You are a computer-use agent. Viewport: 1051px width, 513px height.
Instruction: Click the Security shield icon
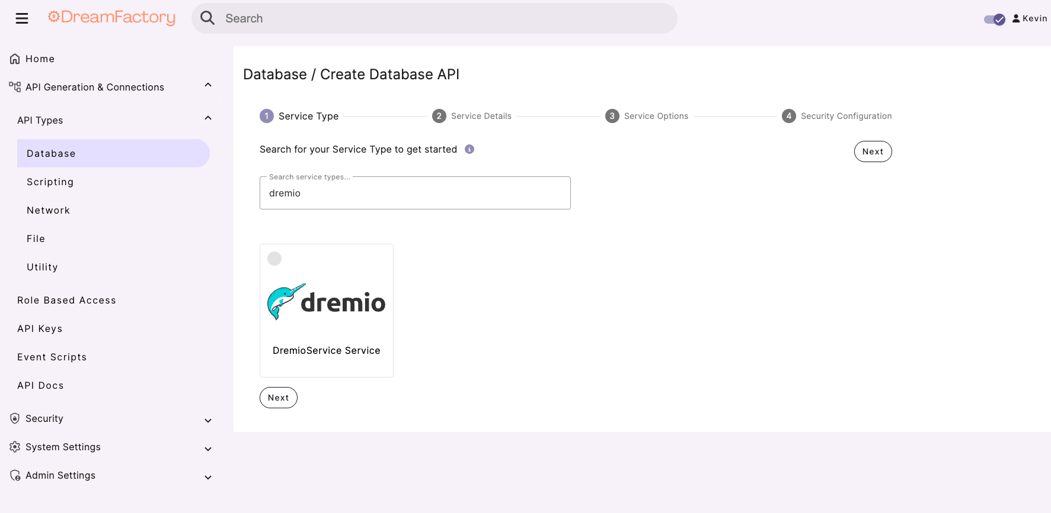(15, 418)
